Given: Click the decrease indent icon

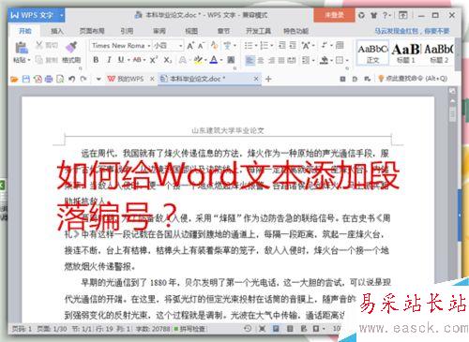Looking at the screenshot, I should 281,46.
